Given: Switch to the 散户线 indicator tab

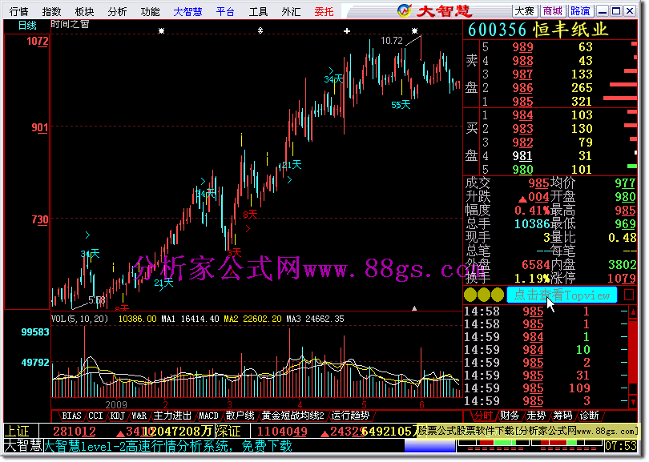Looking at the screenshot, I should tap(240, 416).
